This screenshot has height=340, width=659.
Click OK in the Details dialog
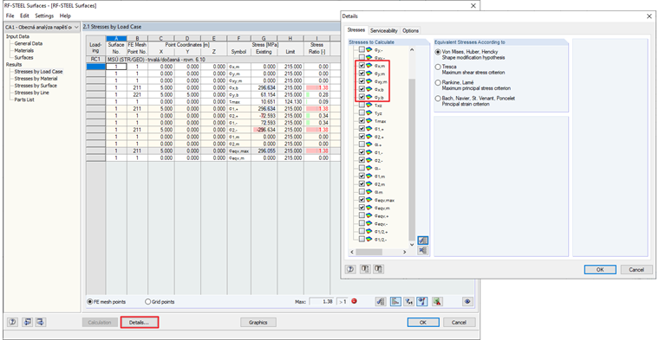pos(600,270)
